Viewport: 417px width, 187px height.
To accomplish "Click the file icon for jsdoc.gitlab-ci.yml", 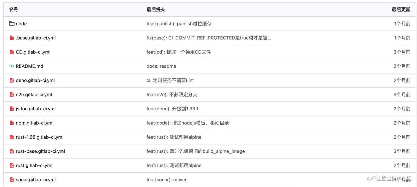I will pos(12,109).
